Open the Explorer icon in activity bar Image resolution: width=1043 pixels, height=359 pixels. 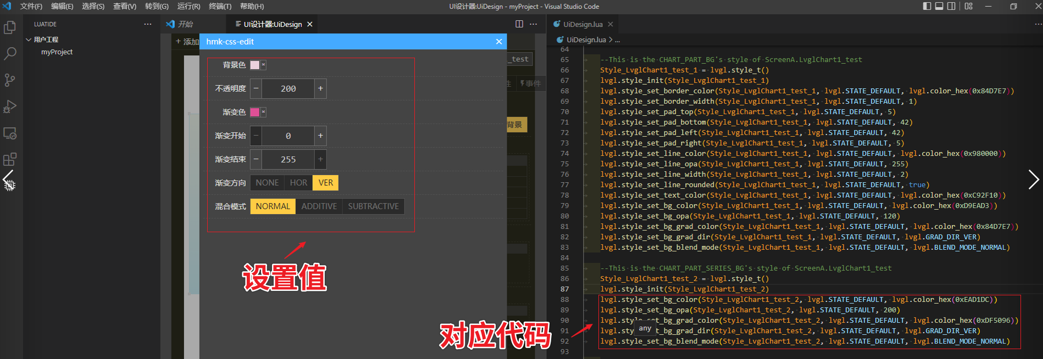[10, 27]
